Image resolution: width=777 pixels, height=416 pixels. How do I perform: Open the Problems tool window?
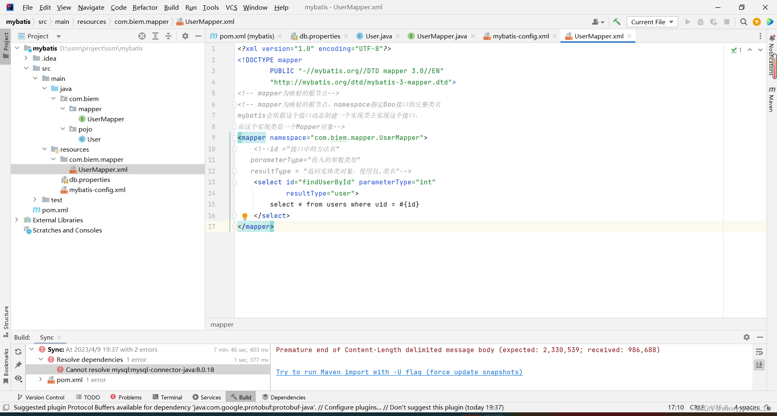(x=126, y=397)
